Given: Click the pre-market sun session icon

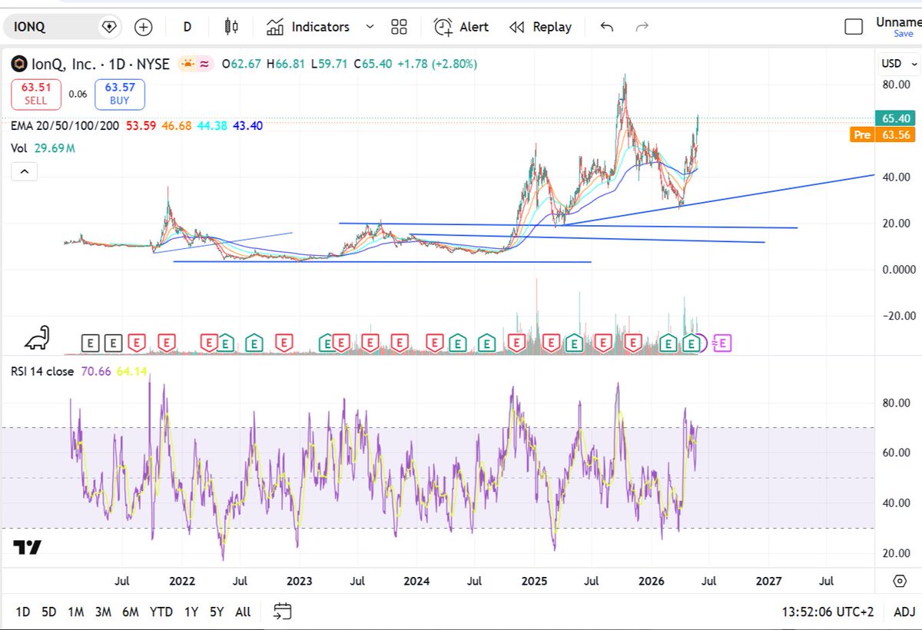Looking at the screenshot, I should click(x=187, y=65).
